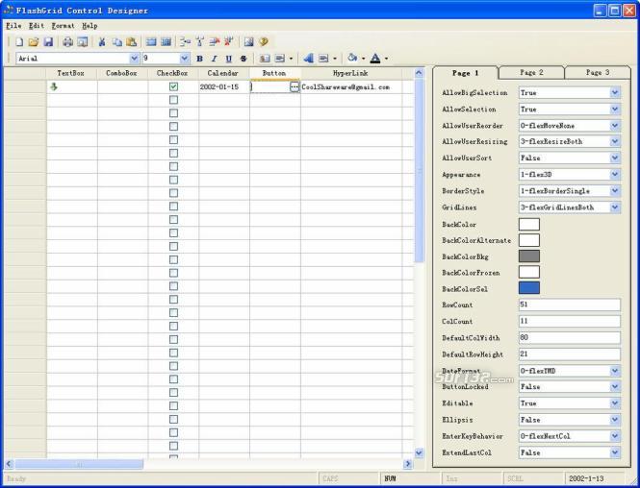Open the Format menu
640x488 pixels.
pyautogui.click(x=63, y=26)
